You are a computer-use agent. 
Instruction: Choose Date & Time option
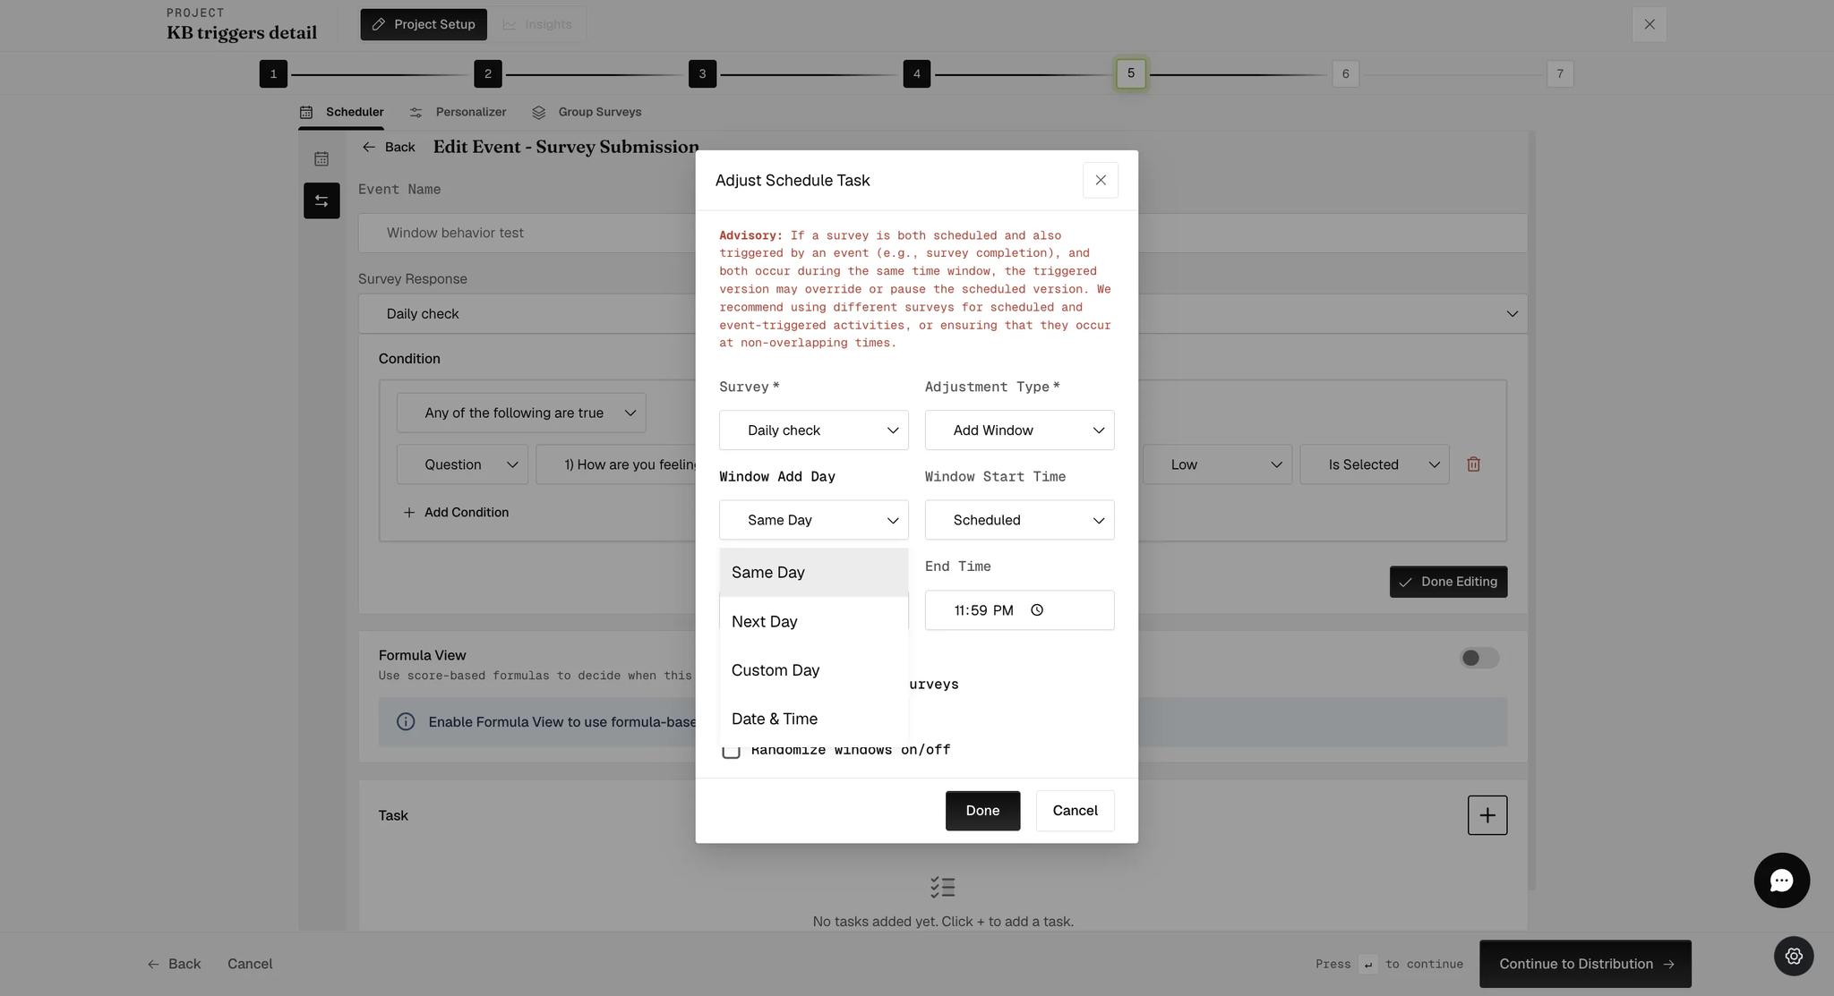pos(813,719)
